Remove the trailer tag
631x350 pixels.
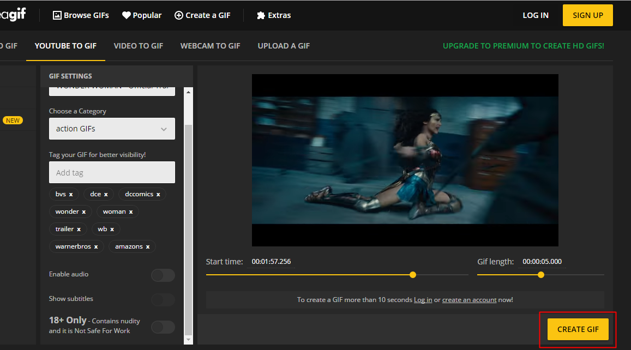tap(79, 230)
